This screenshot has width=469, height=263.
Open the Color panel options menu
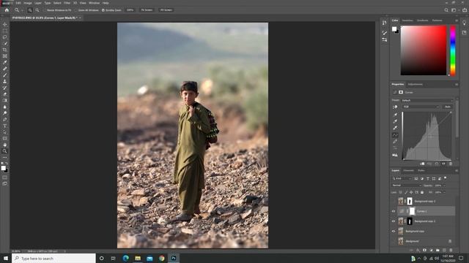(457, 20)
